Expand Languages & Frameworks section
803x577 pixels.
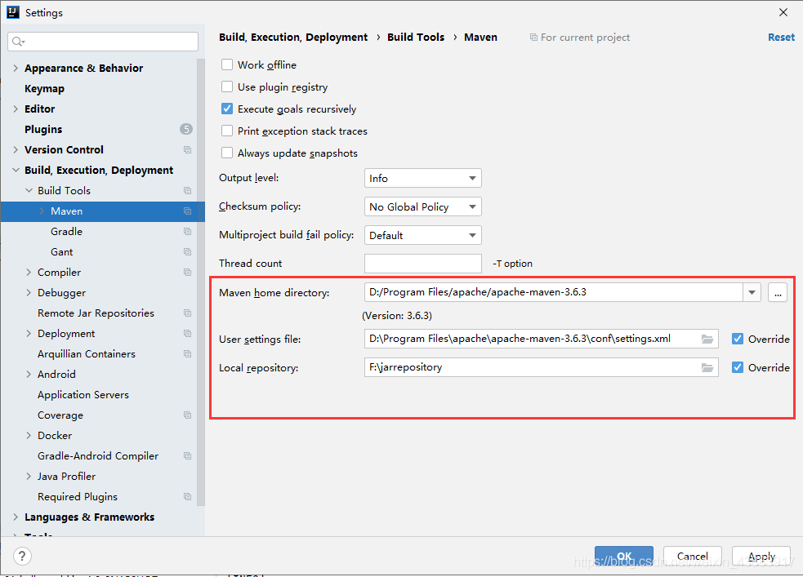(16, 517)
